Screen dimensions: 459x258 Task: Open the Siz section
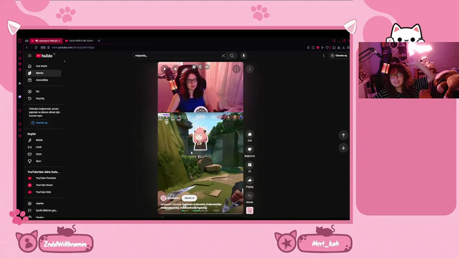tap(44, 91)
